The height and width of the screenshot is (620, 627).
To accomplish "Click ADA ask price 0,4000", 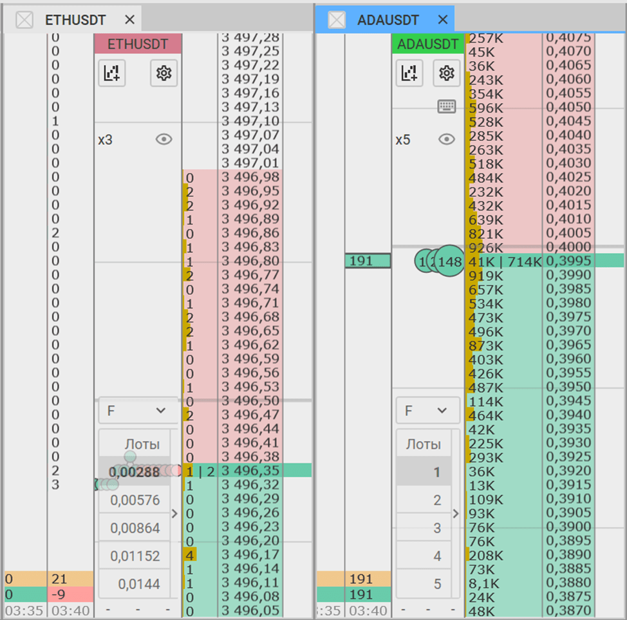I will [568, 247].
